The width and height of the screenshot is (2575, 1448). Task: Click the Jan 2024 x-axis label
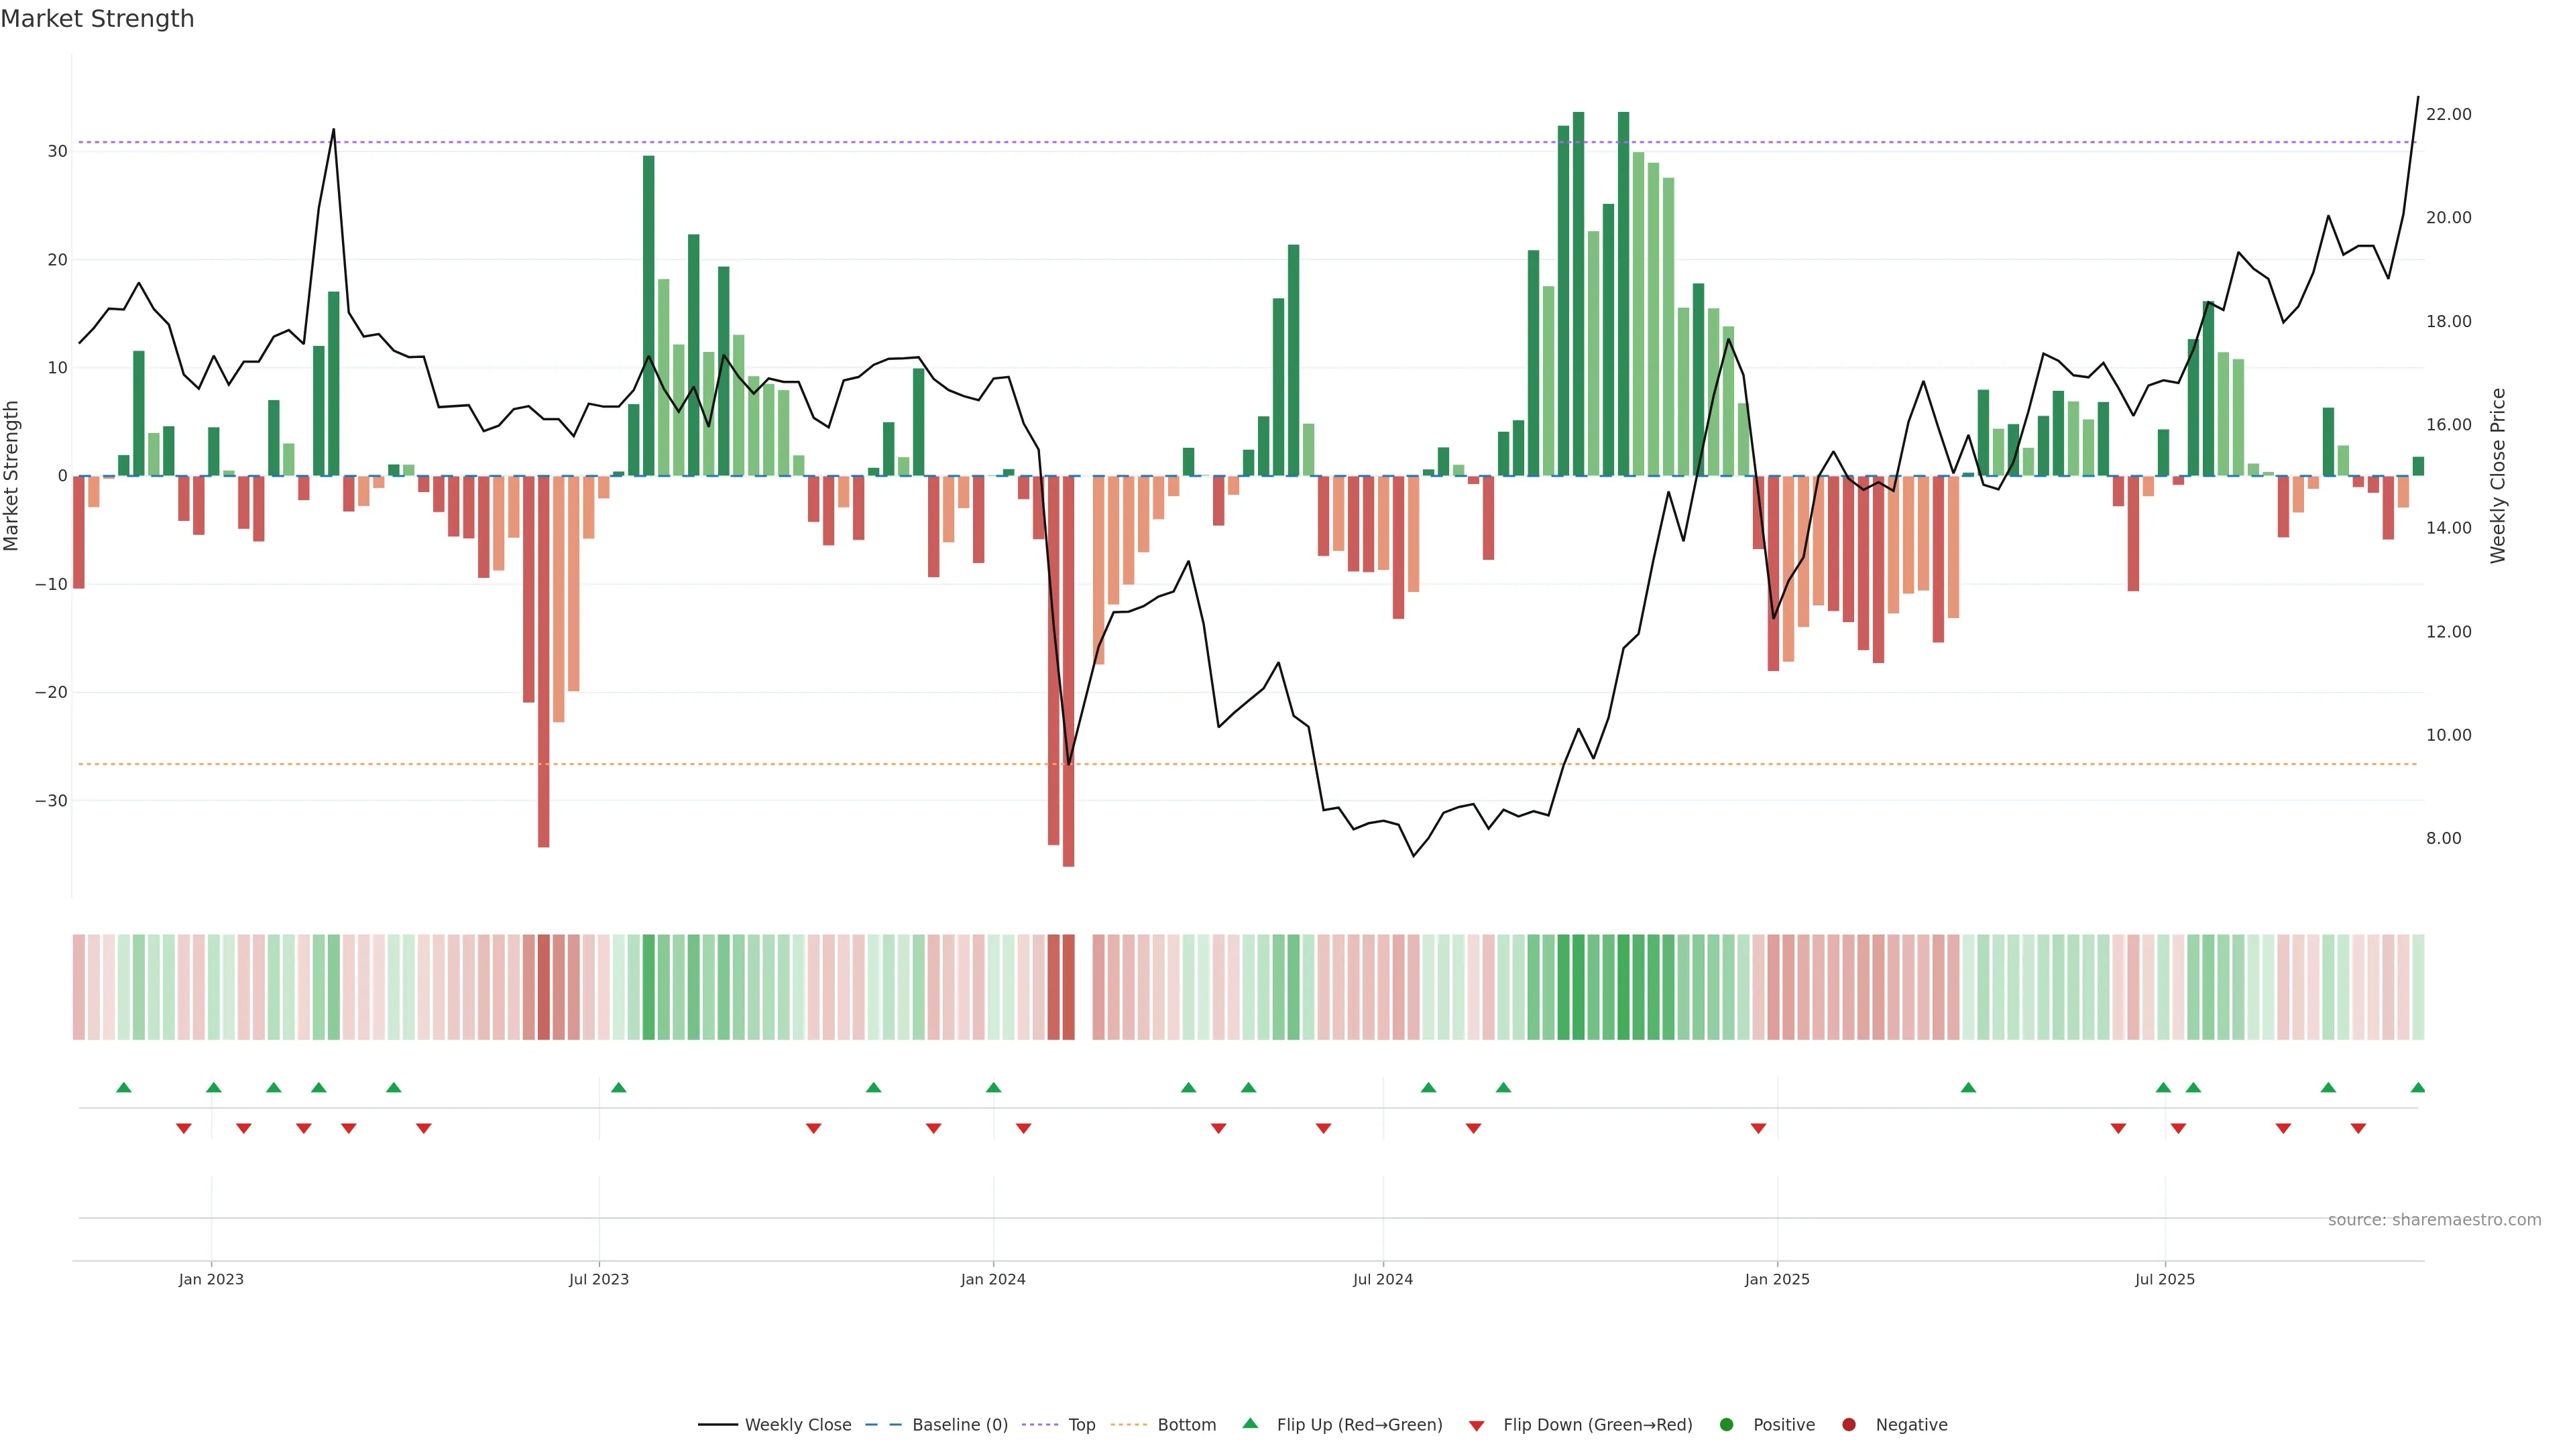click(992, 1279)
